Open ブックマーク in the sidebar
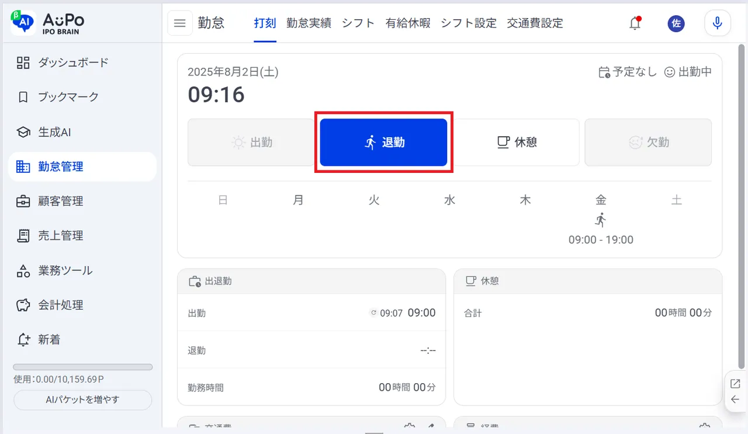Screen dimensions: 748x434 pos(82,97)
